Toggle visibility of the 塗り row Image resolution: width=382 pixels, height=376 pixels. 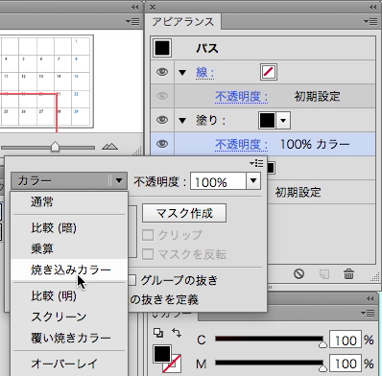pyautogui.click(x=162, y=120)
